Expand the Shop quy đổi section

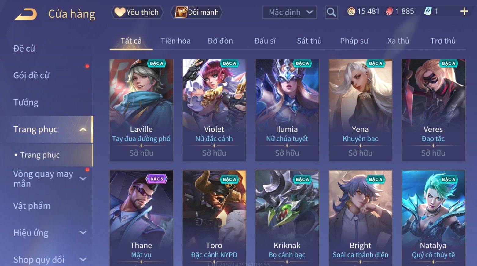83,260
